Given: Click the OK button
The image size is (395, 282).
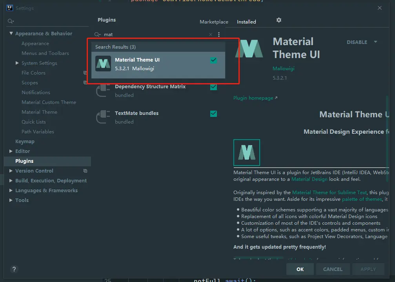Looking at the screenshot, I should coord(300,269).
